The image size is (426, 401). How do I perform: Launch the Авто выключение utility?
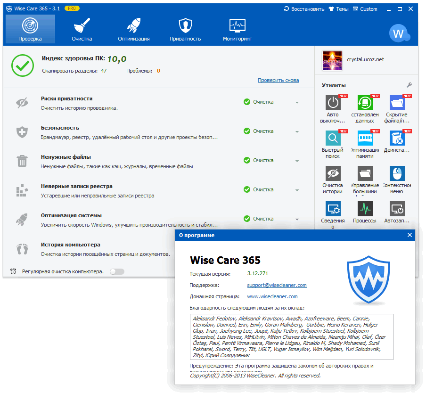pyautogui.click(x=333, y=109)
